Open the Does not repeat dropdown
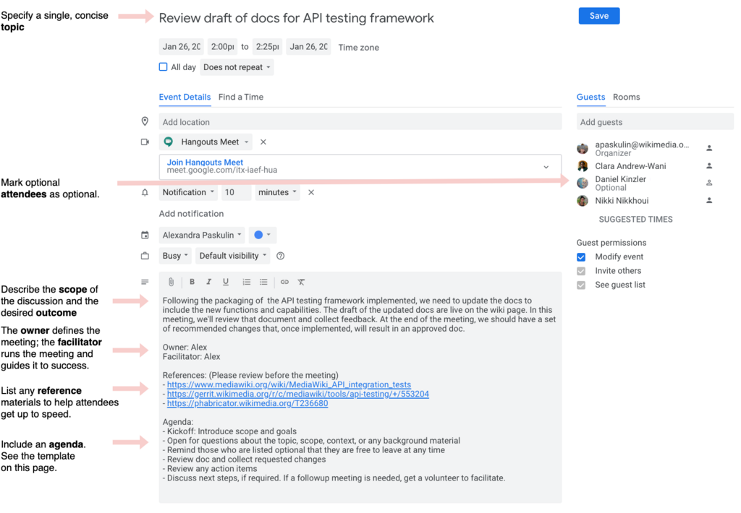 click(237, 67)
